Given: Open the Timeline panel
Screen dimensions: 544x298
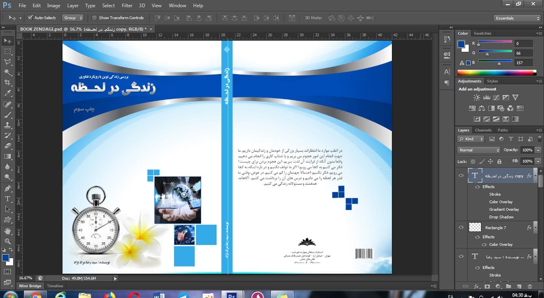Looking at the screenshot, I should pyautogui.click(x=55, y=286).
